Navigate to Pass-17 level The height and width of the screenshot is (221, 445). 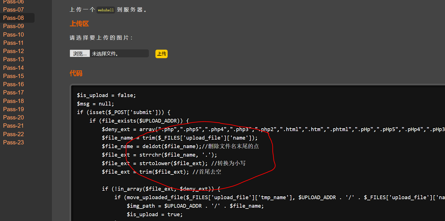point(13,92)
